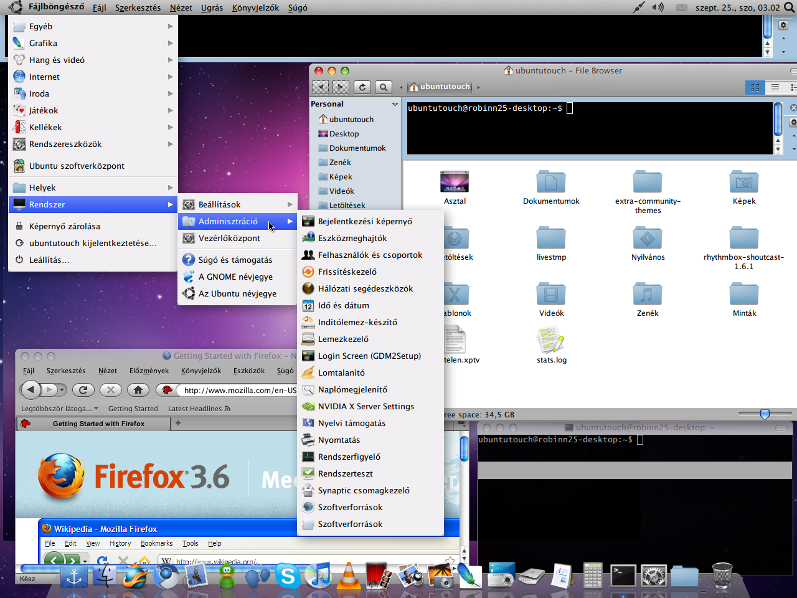Open the Asztal desktop icon in file browser
This screenshot has height=598, width=797.
click(x=455, y=188)
